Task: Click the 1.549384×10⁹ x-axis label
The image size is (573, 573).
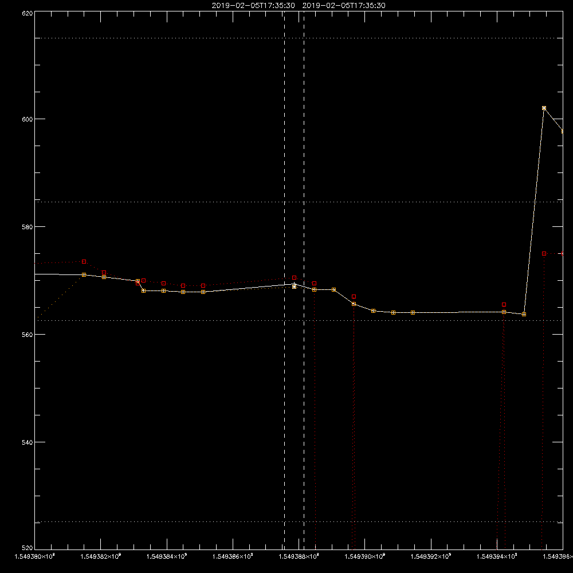Action: click(x=167, y=556)
